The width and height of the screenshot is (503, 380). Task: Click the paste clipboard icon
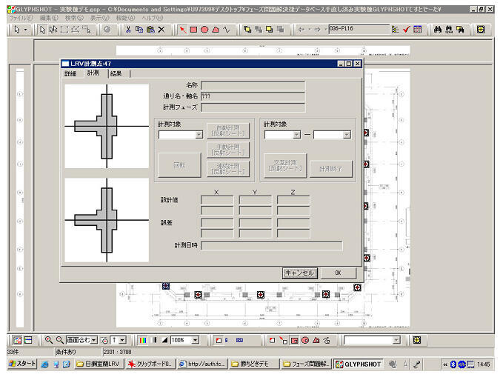click(x=150, y=30)
